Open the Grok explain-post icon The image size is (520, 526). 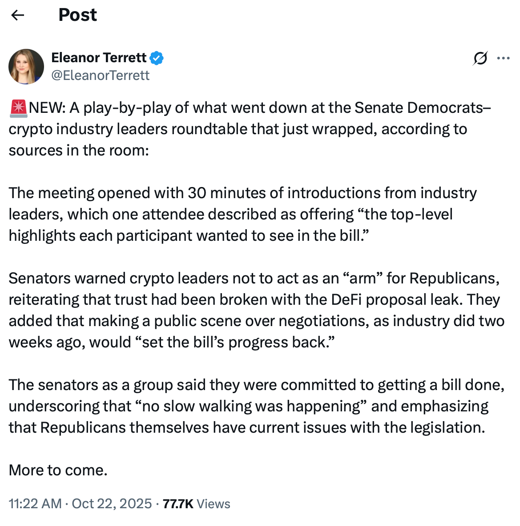pyautogui.click(x=480, y=58)
